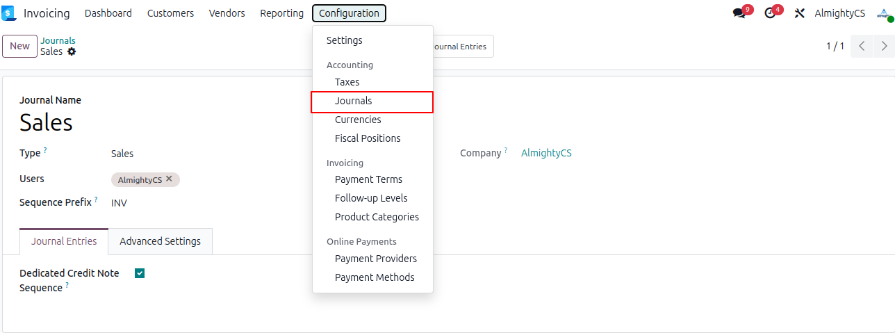Click the gear icon beside Sales

point(72,51)
